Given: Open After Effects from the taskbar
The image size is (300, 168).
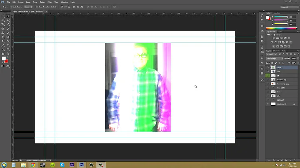Looking at the screenshot, I should pos(72,165).
